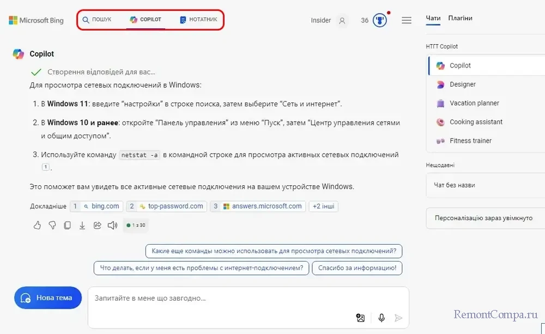
Task: Click "Персоналізацію зараз увімкнуто" setting
Action: pyautogui.click(x=483, y=218)
